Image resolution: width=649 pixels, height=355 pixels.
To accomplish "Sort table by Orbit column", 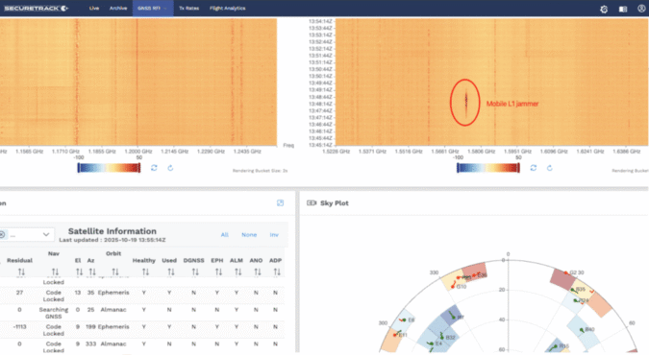I will [x=115, y=272].
